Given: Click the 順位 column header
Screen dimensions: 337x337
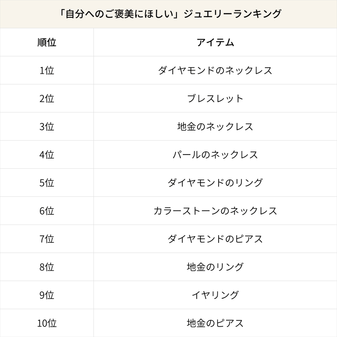Looking at the screenshot, I should pos(47,42).
